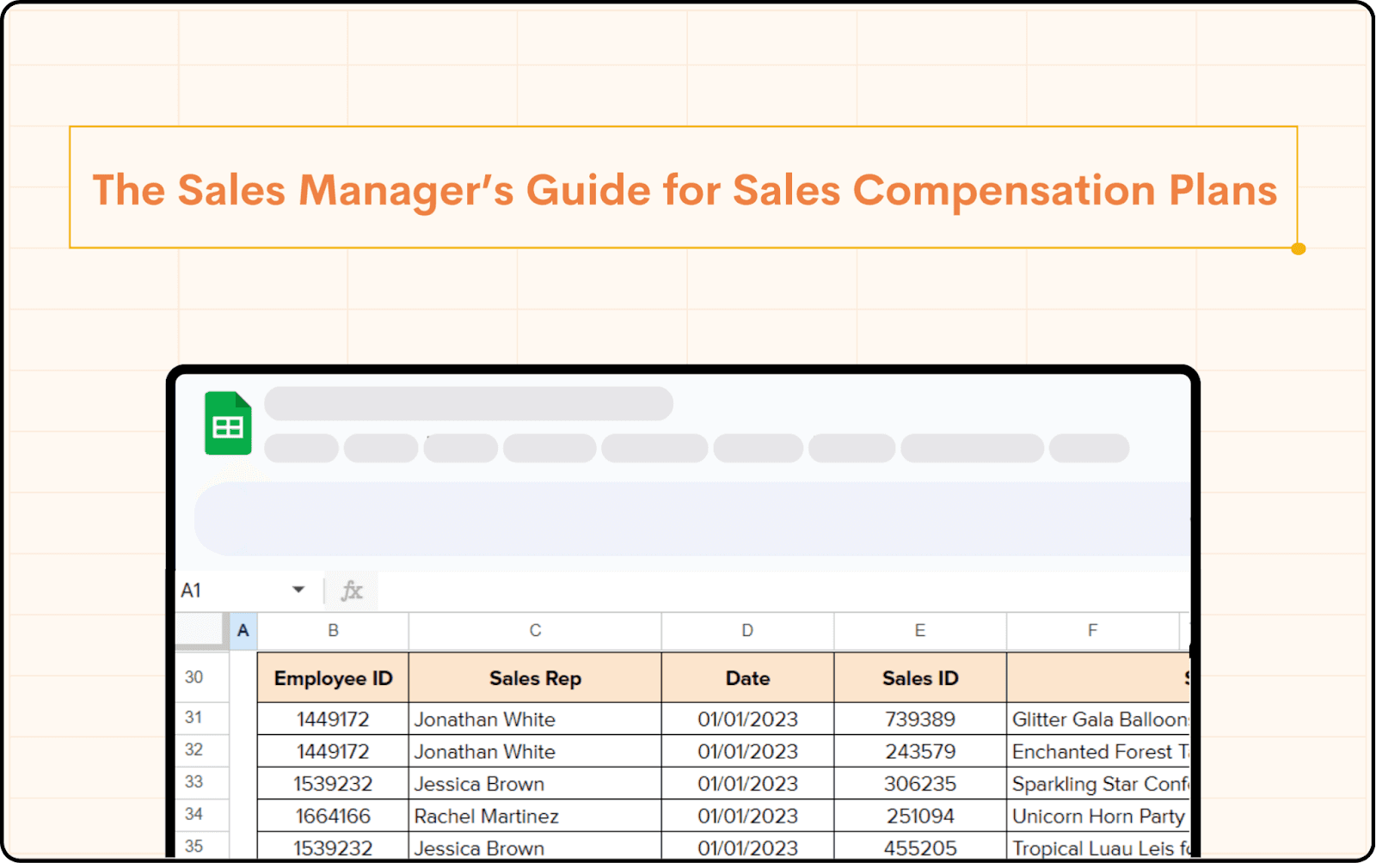
Task: Click date 01/01/2023 in row 35
Action: tap(747, 846)
